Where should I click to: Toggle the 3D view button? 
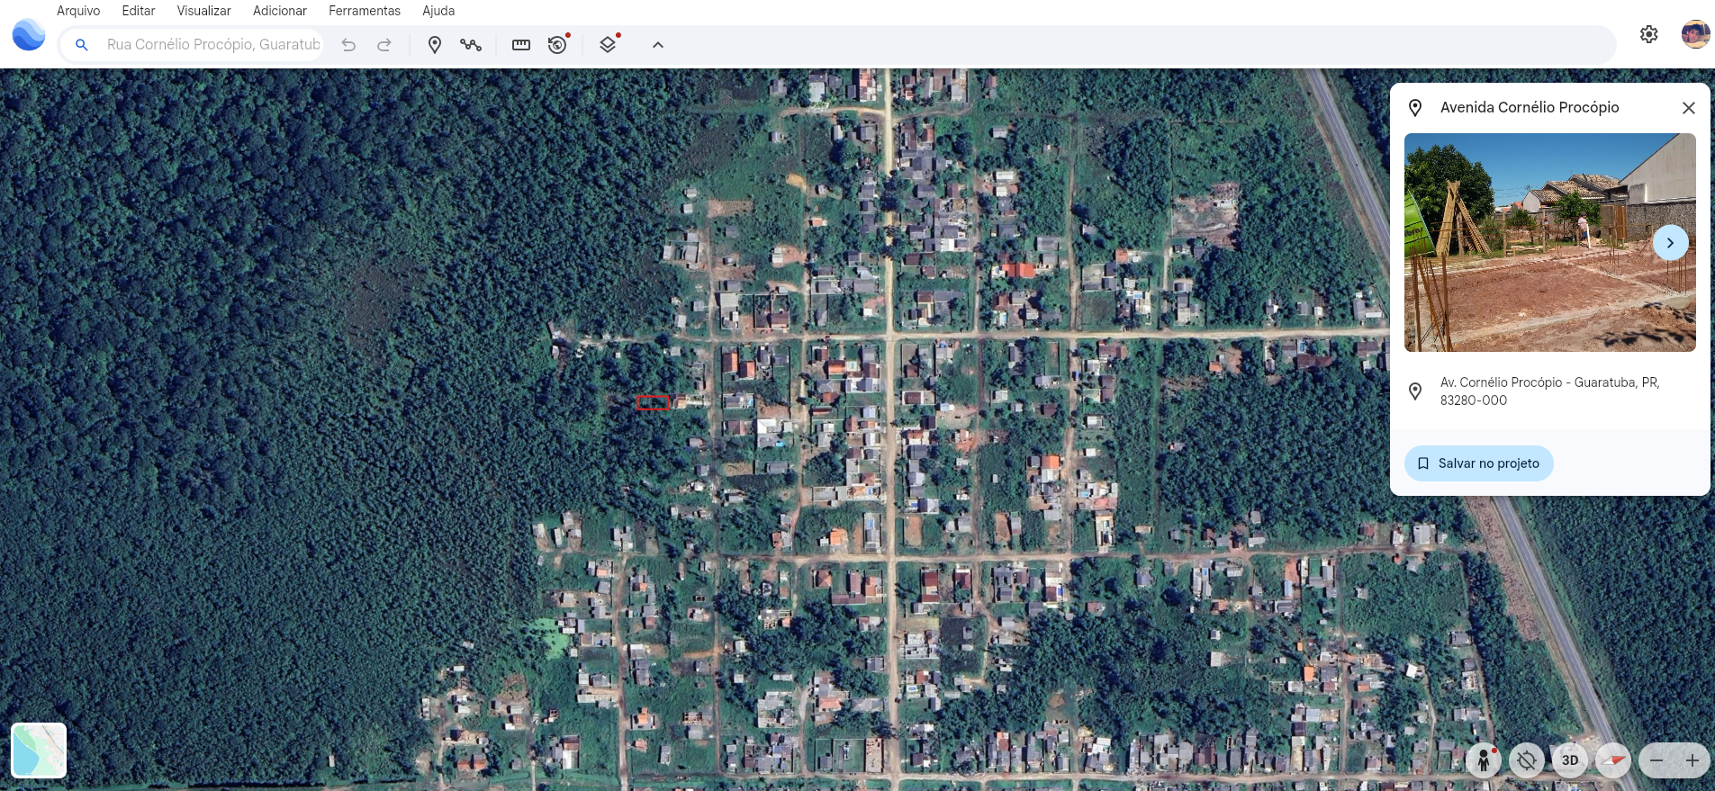(x=1570, y=760)
